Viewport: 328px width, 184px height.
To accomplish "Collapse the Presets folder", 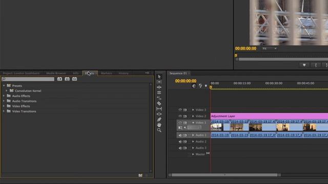I will point(4,86).
